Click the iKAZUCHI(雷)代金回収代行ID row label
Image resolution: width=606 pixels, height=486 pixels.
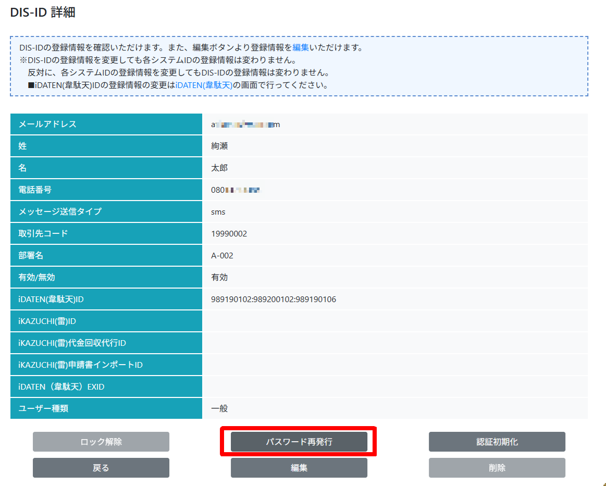(72, 343)
